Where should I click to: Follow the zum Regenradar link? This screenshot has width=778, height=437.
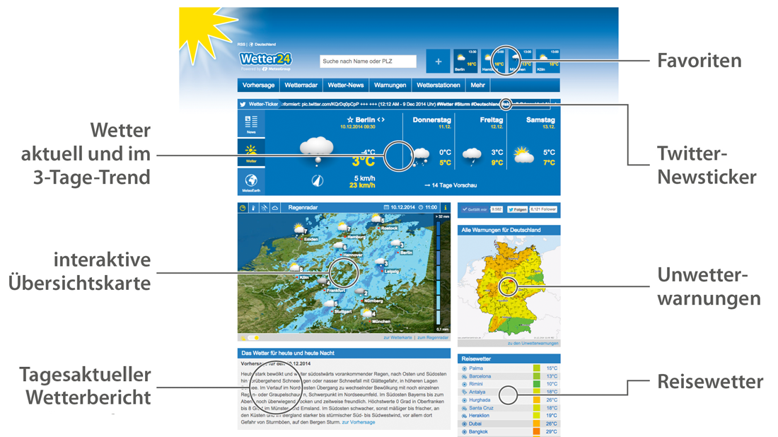[433, 338]
